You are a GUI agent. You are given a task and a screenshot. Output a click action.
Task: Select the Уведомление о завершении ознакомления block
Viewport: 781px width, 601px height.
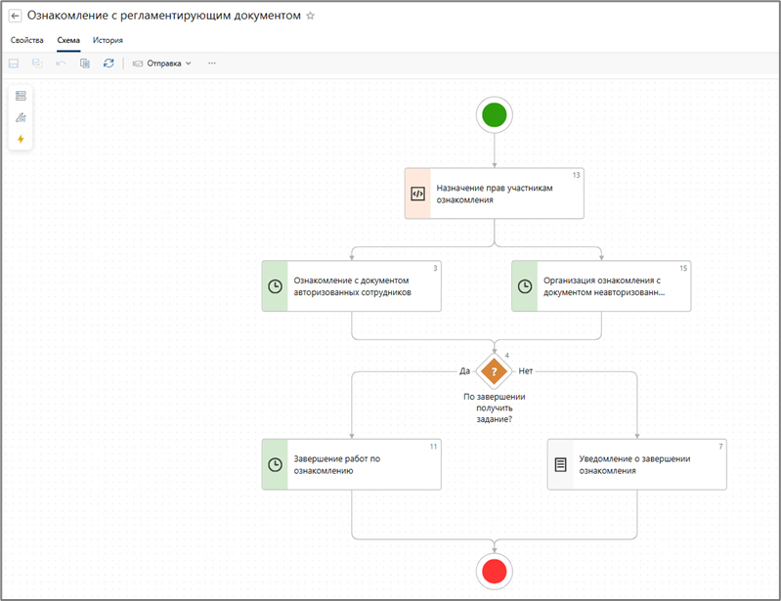coord(637,463)
